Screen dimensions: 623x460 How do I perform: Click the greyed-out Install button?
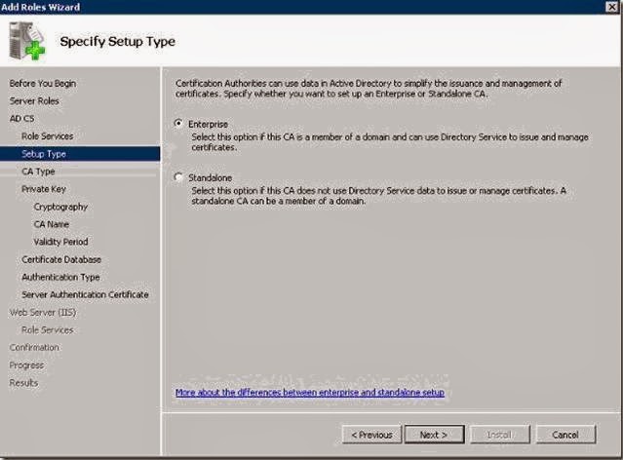pyautogui.click(x=499, y=435)
